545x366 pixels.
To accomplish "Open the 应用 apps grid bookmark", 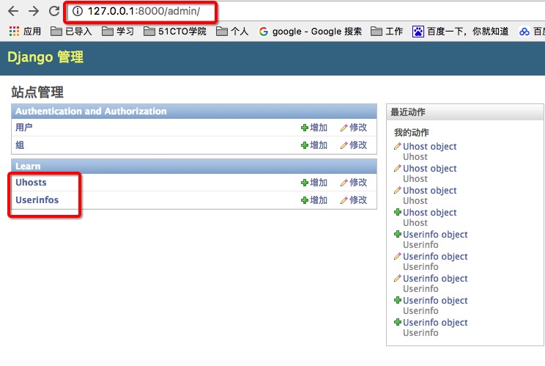I will click(x=25, y=32).
